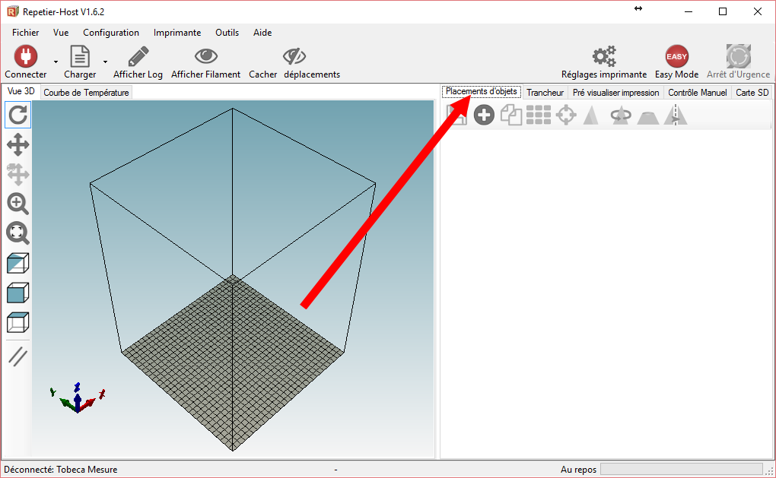Switch to the Trancheur tab

[545, 93]
